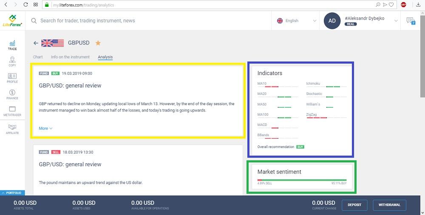Viewport: 425px width, 215px height.
Task: Click the Market sentiment buy/sell bar
Action: (302, 180)
